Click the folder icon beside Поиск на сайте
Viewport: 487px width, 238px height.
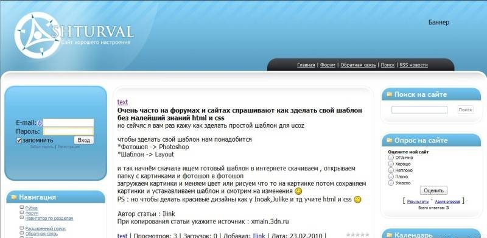(x=389, y=94)
